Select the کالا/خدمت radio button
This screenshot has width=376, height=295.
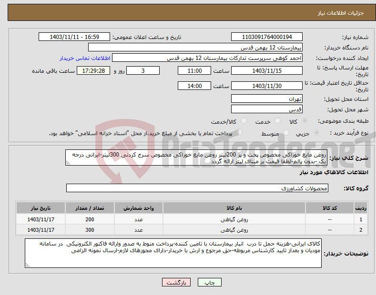244,121
